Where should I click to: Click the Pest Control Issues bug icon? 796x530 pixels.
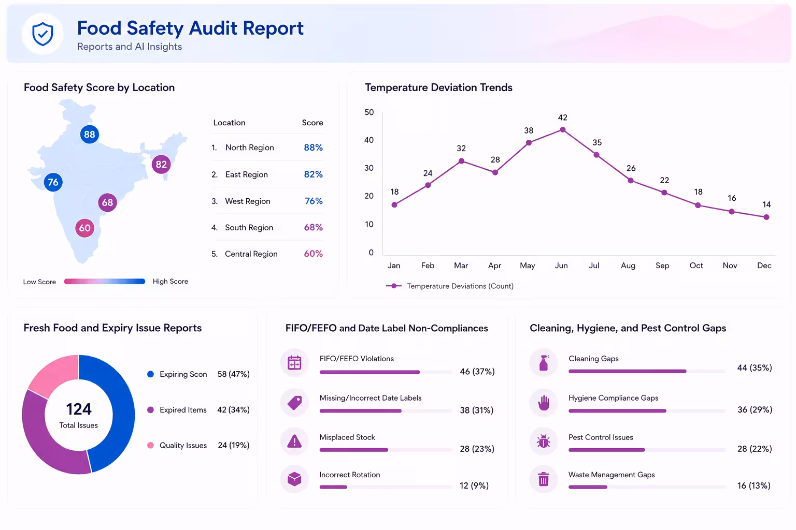coord(544,441)
